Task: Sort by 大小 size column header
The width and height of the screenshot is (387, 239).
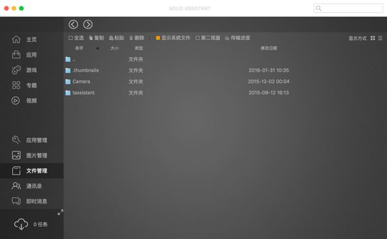Action: (x=114, y=48)
